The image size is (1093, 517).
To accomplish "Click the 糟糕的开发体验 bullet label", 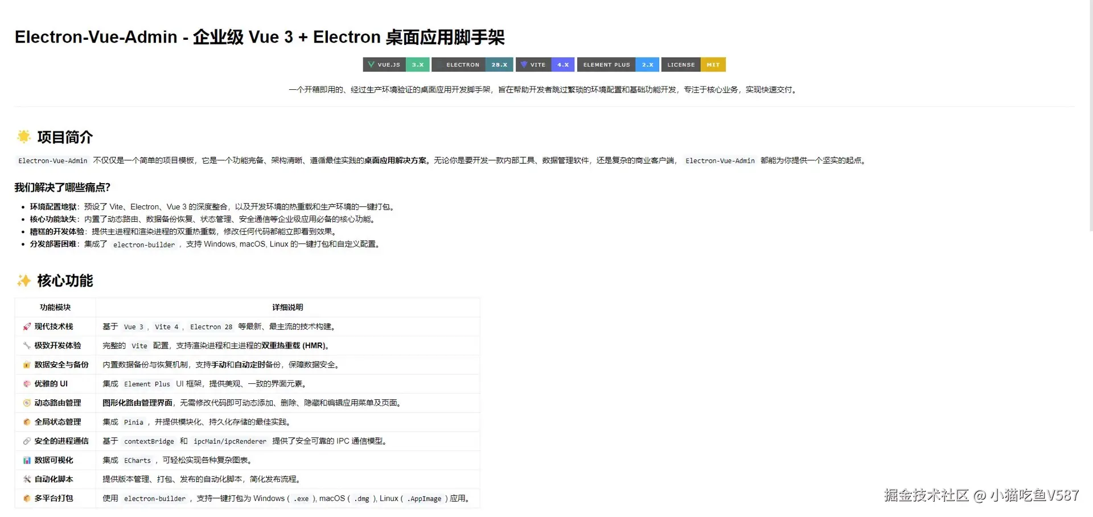I will click(x=57, y=231).
